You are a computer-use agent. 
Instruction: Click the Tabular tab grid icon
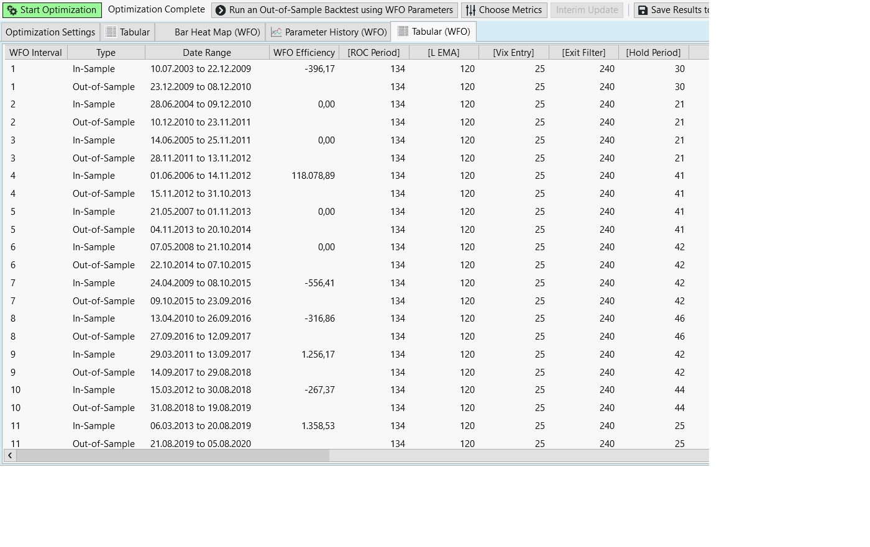pyautogui.click(x=111, y=32)
